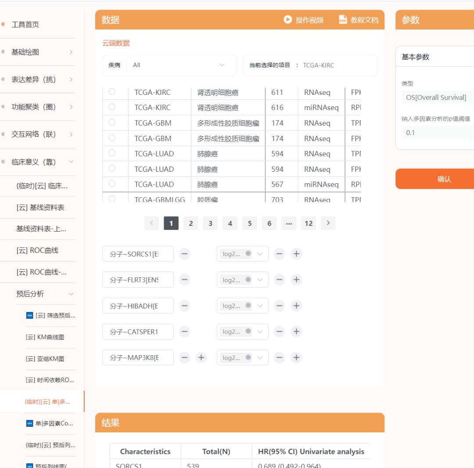The height and width of the screenshot is (468, 474).
Task: Remove the HIBADH entry via its minus icon
Action: [184, 305]
